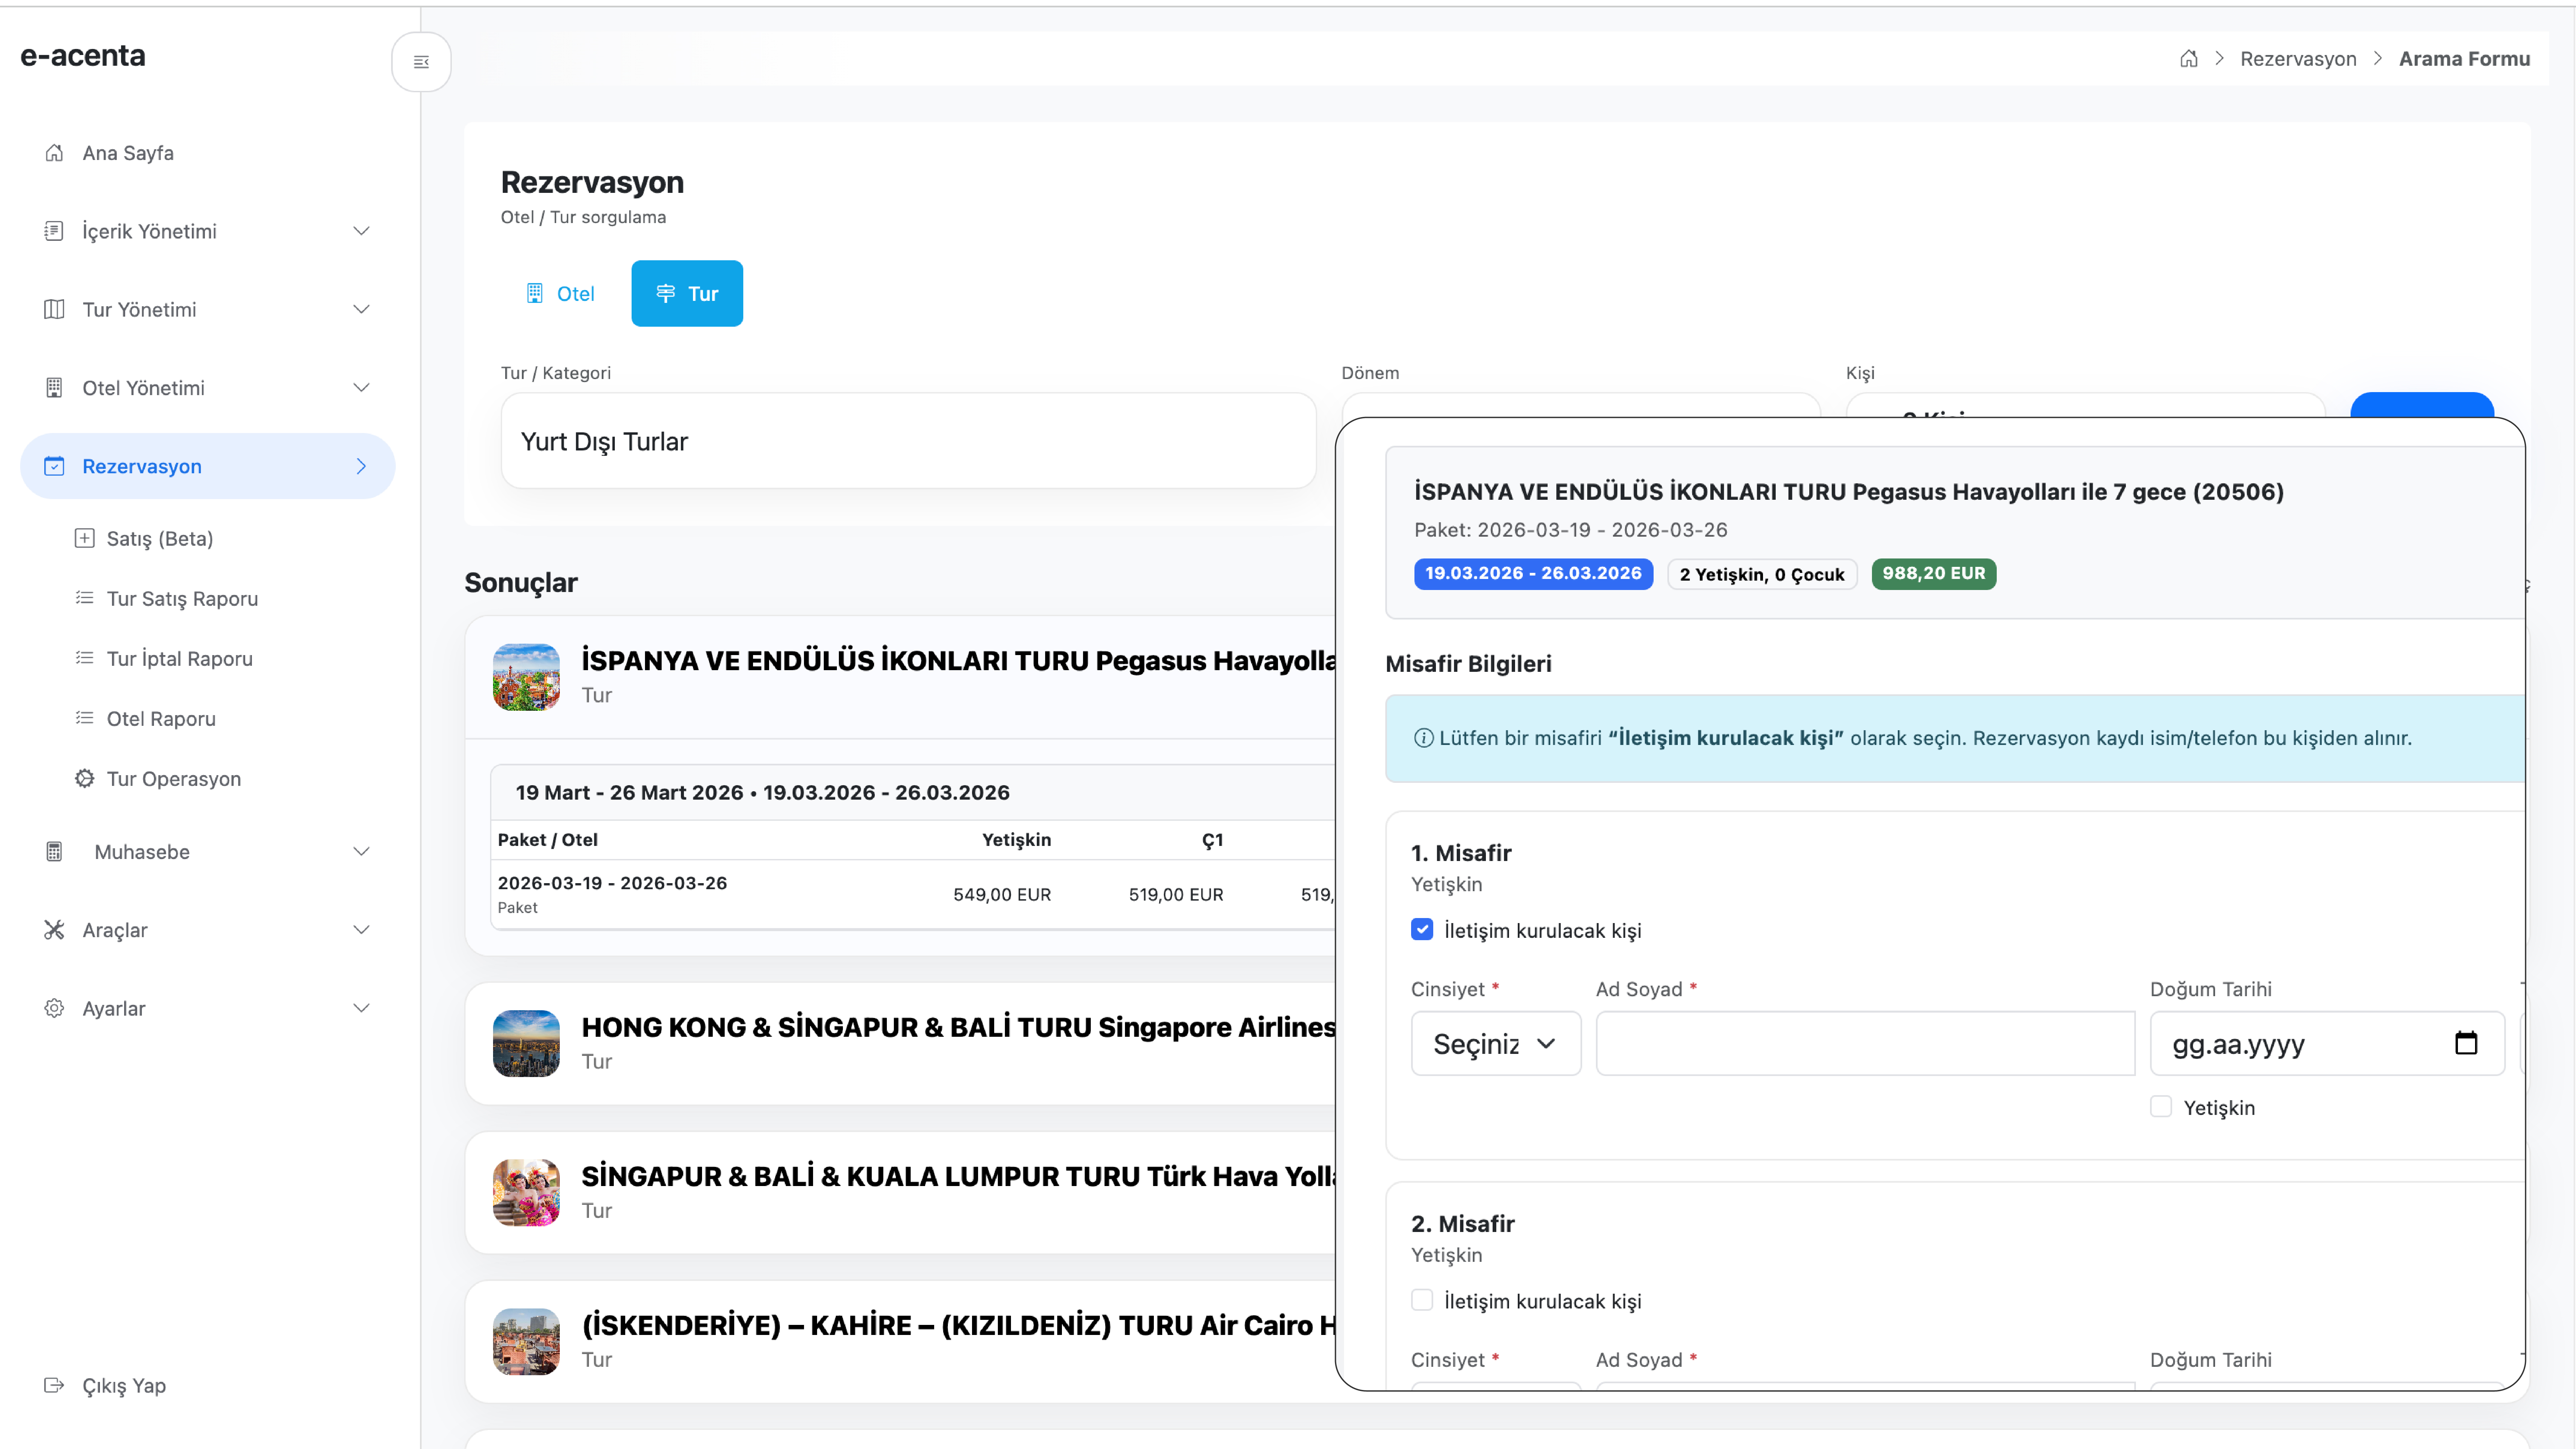Tick the Yetişkin checkbox under birth date
The image size is (2576, 1449).
pyautogui.click(x=2161, y=1107)
